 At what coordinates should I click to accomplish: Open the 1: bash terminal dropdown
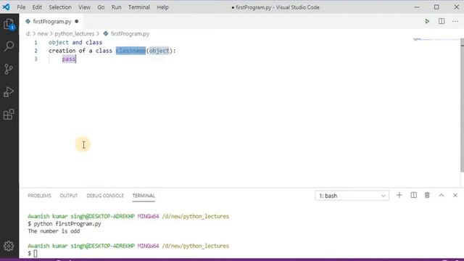click(x=352, y=196)
